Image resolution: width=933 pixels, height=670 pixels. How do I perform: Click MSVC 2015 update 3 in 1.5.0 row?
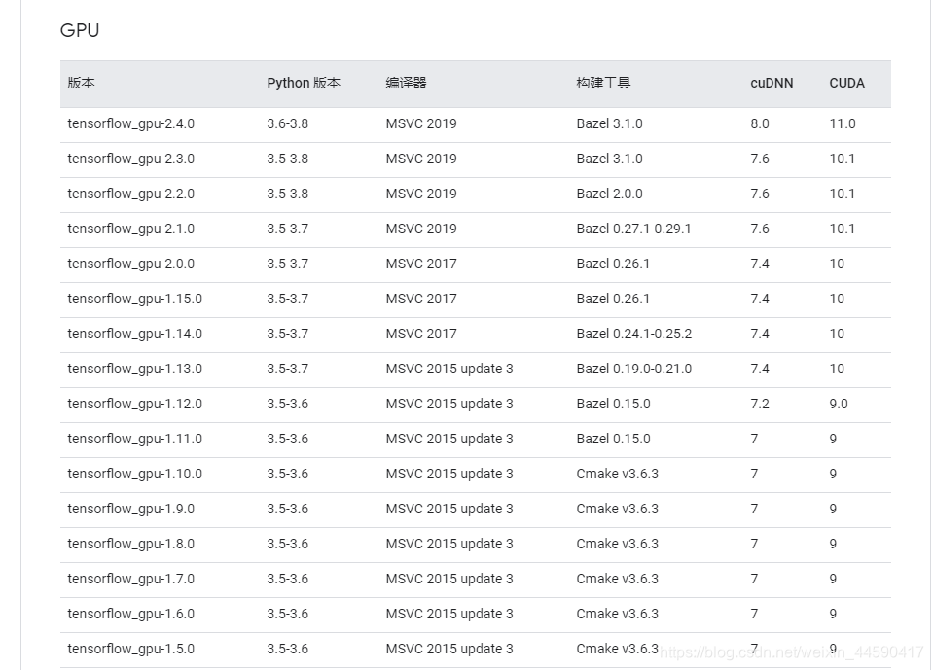click(x=449, y=651)
